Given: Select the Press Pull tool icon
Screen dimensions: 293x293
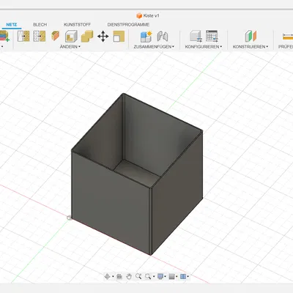Looking at the screenshot, I should (23, 36).
